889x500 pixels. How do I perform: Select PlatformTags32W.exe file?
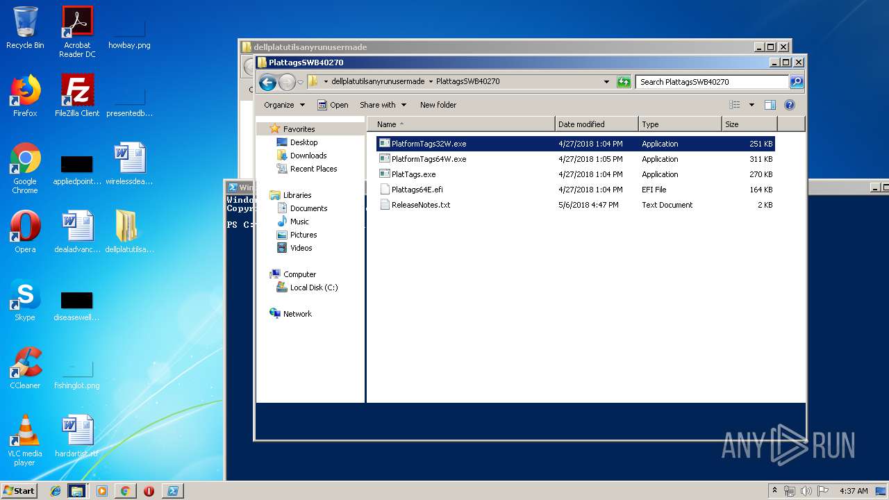coord(575,144)
